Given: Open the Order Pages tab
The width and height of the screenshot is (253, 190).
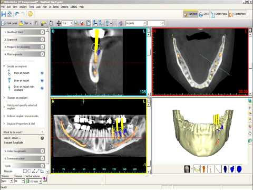Looking at the screenshot, I should tap(219, 14).
